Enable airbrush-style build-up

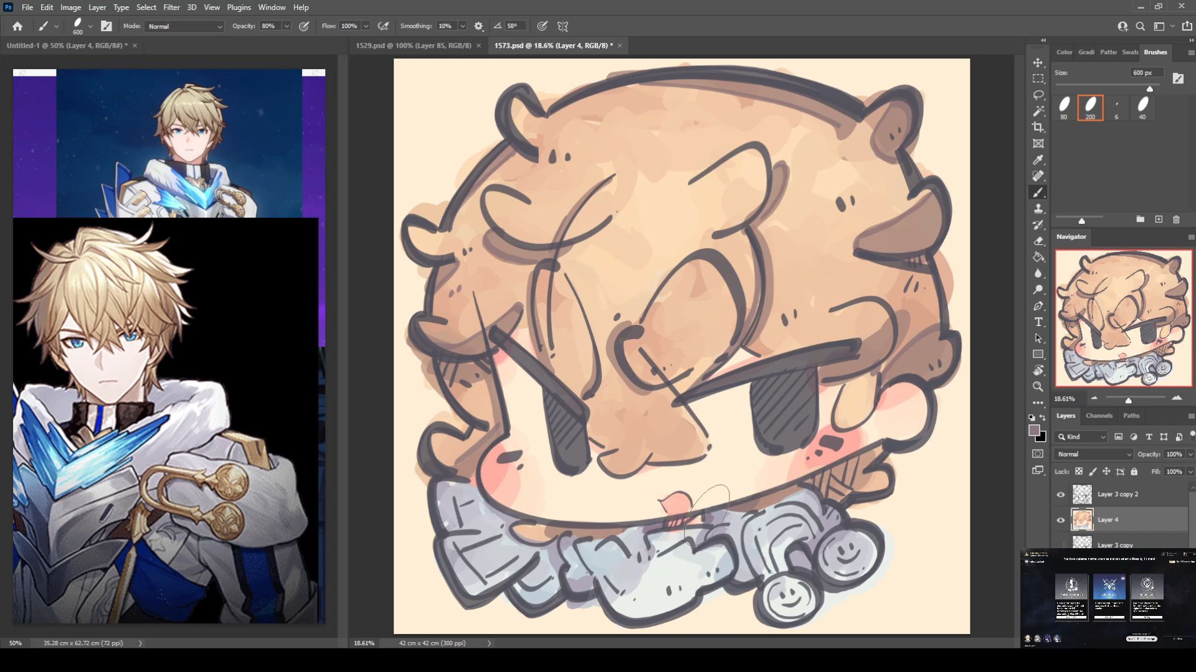tap(384, 26)
